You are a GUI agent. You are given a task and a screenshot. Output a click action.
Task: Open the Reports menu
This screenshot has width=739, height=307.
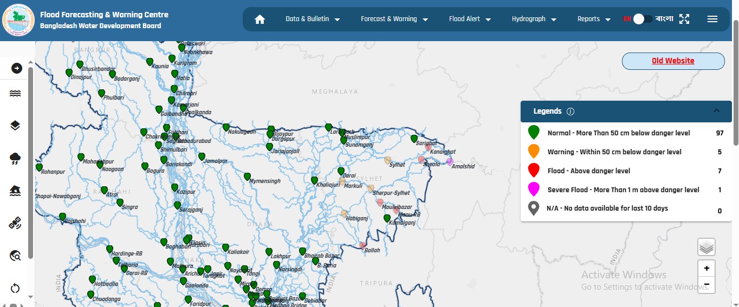tap(594, 19)
